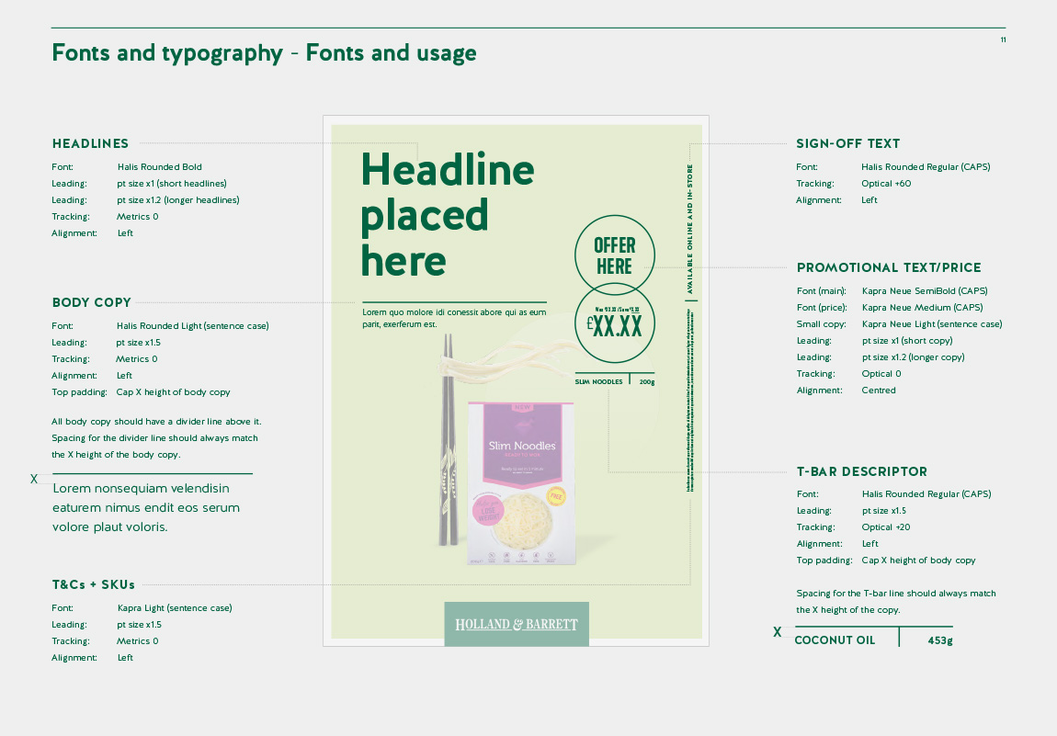This screenshot has height=736, width=1057.
Task: Click the SLIM NOODLES T-bar label
Action: (598, 381)
